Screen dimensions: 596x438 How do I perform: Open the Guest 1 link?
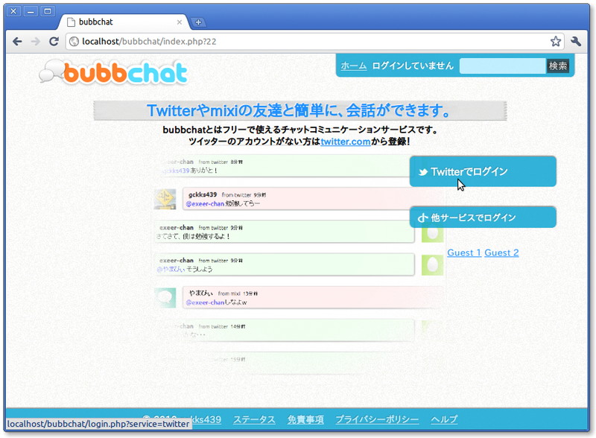(x=464, y=253)
